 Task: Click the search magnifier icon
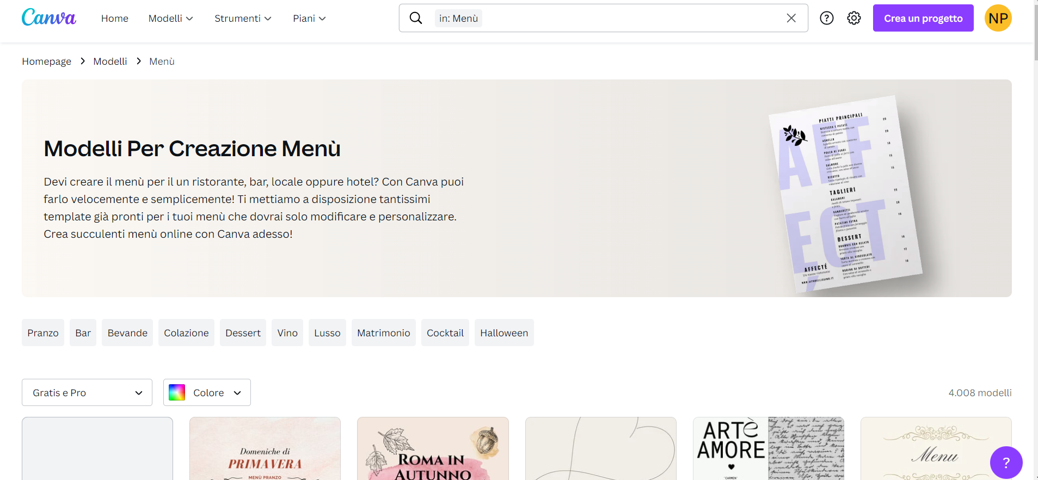416,18
